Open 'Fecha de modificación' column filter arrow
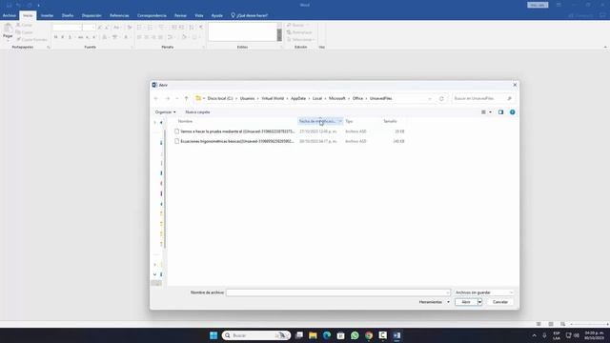 pyautogui.click(x=340, y=121)
